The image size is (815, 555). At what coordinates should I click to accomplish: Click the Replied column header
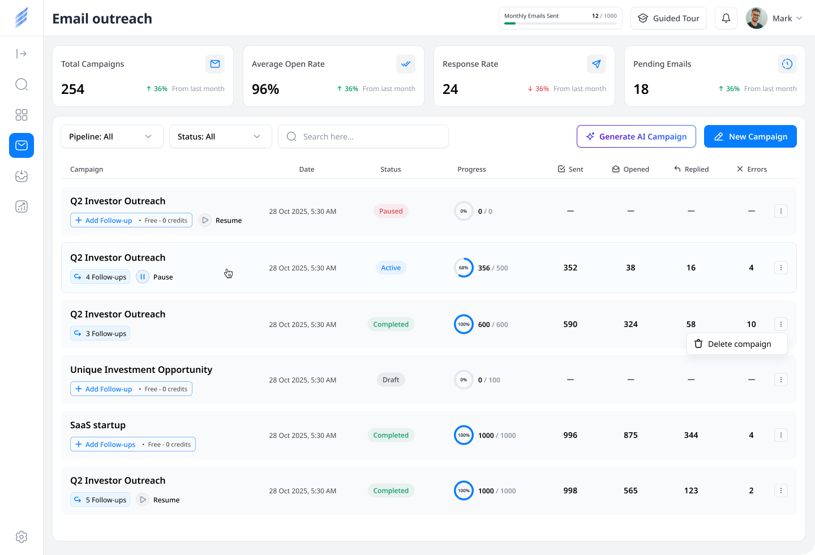(691, 169)
